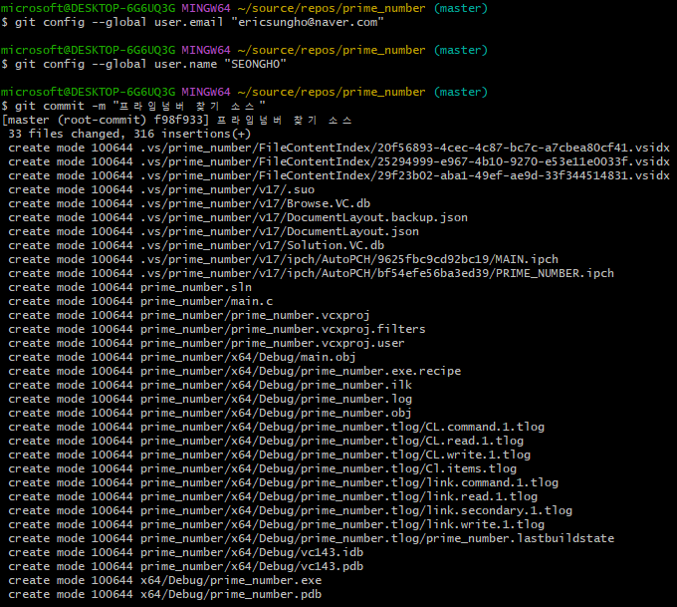The height and width of the screenshot is (607, 677).
Task: Click the link.command.1.tlog file line
Action: (x=283, y=482)
